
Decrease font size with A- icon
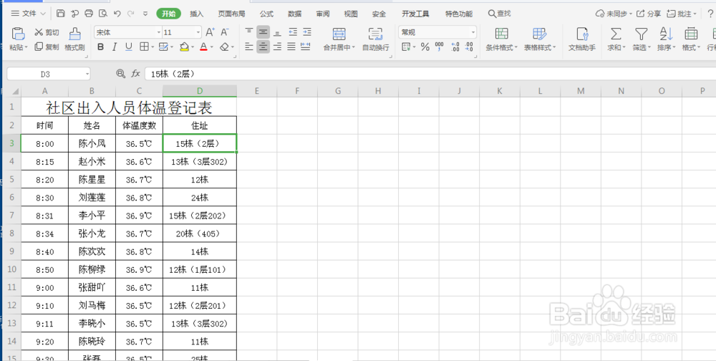pyautogui.click(x=224, y=32)
